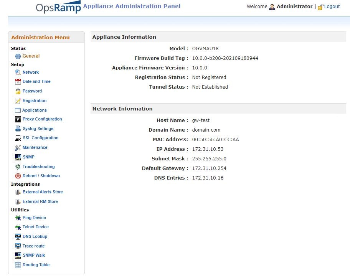Click the General info icon
Screen dimensions: 350x277
(18, 56)
